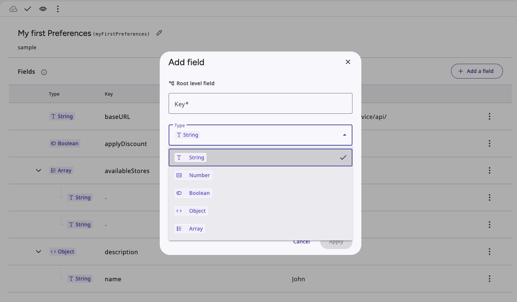The image size is (517, 302).
Task: Choose Array from the Type list
Action: tap(261, 229)
